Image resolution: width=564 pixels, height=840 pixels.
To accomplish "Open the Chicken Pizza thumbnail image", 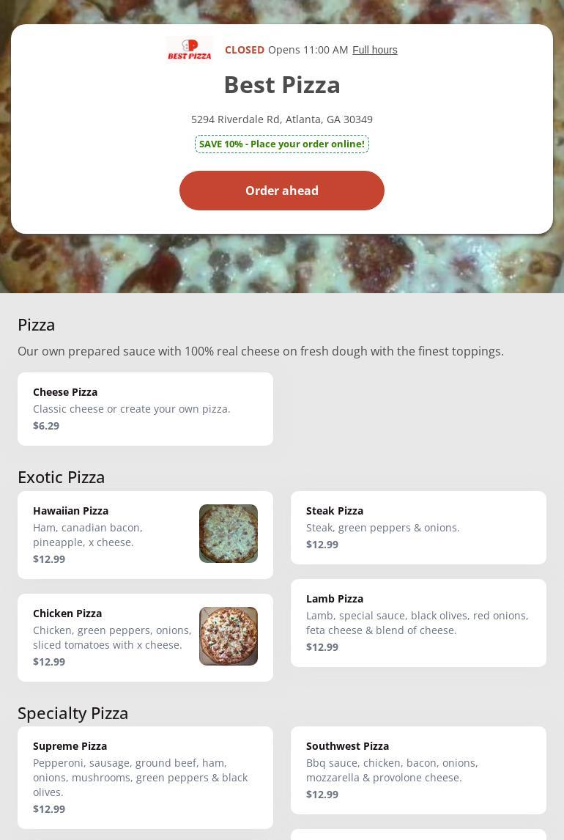I will [229, 636].
